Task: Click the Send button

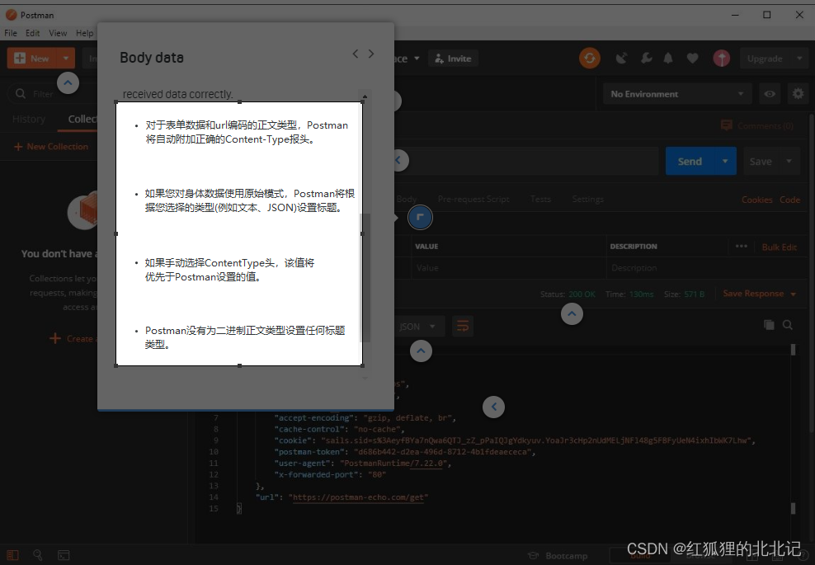Action: pos(690,161)
